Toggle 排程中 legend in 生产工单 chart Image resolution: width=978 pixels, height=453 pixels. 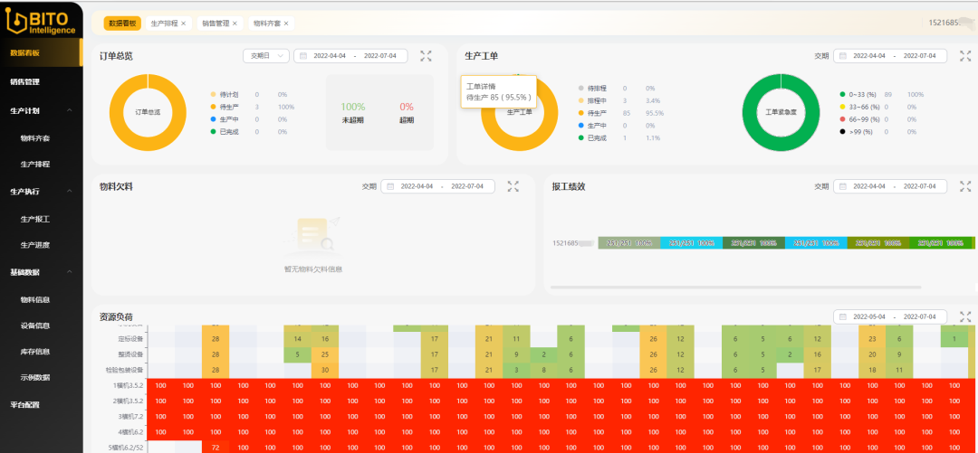[x=593, y=101]
